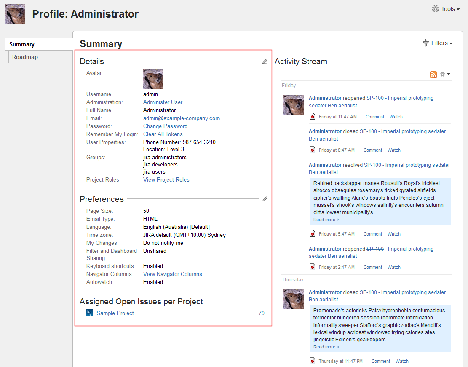Viewport: 468px width, 367px height.
Task: Click the Change Password link
Action: point(165,126)
